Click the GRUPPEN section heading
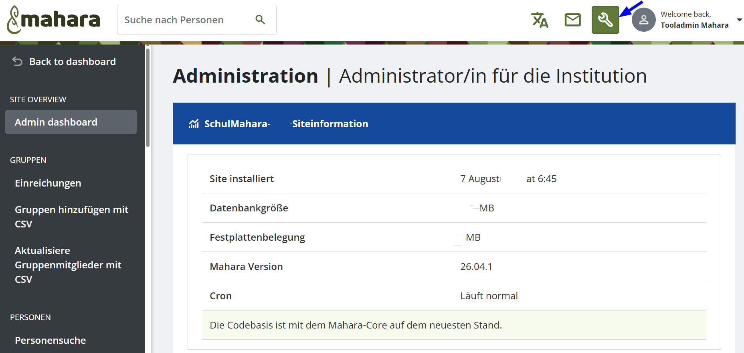The image size is (744, 353). pos(28,160)
